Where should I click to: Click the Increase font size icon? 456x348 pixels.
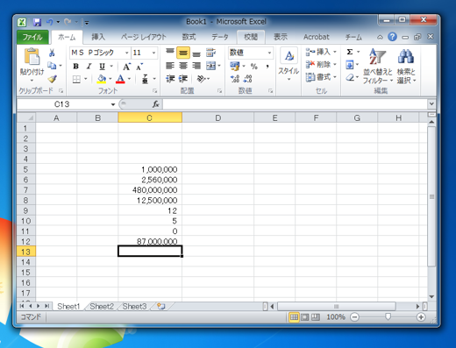pyautogui.click(x=126, y=67)
